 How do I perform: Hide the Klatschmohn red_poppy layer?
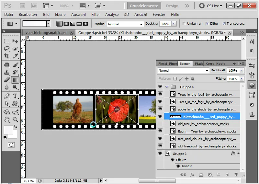click(x=160, y=116)
